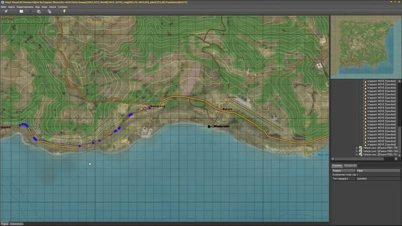Select the Property tab in properties panel
Image resolution: width=402 pixels, height=226 pixels.
point(337,166)
